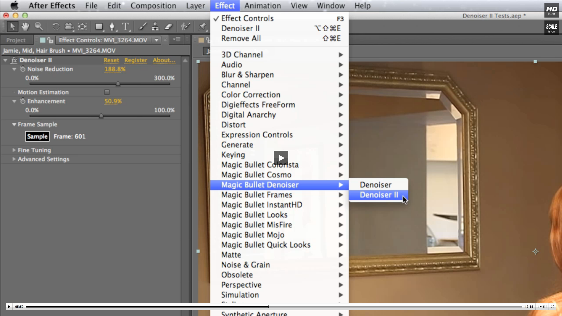Open the Noise & Grain submenu

click(x=279, y=265)
